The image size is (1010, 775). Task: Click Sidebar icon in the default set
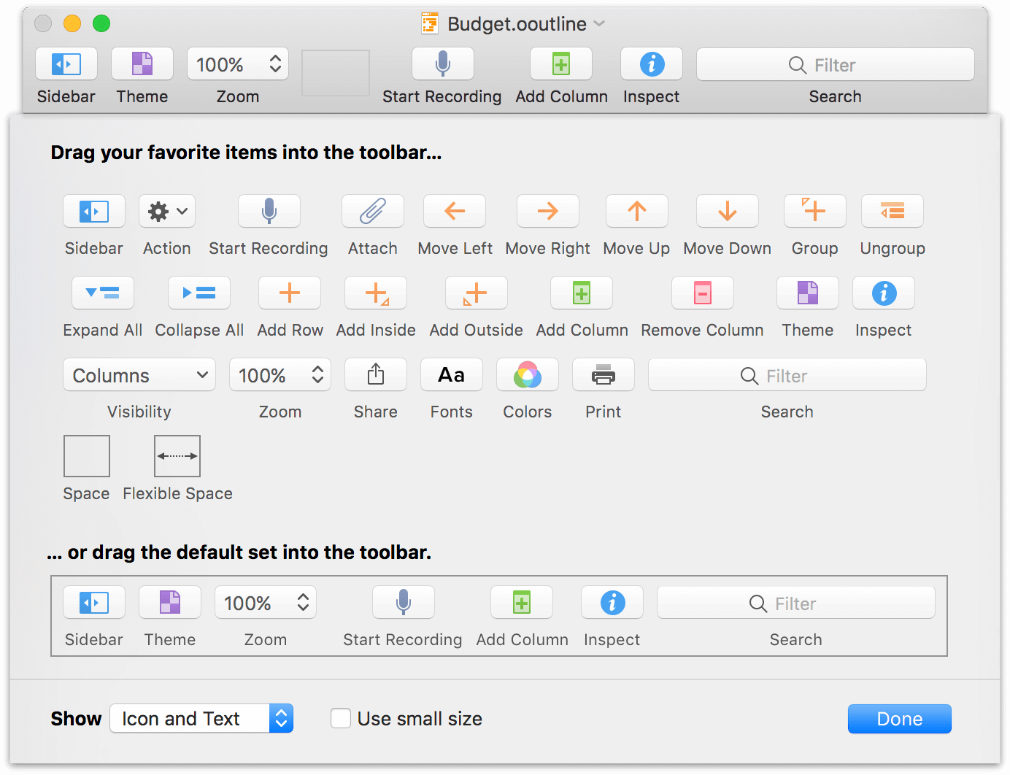(x=94, y=603)
